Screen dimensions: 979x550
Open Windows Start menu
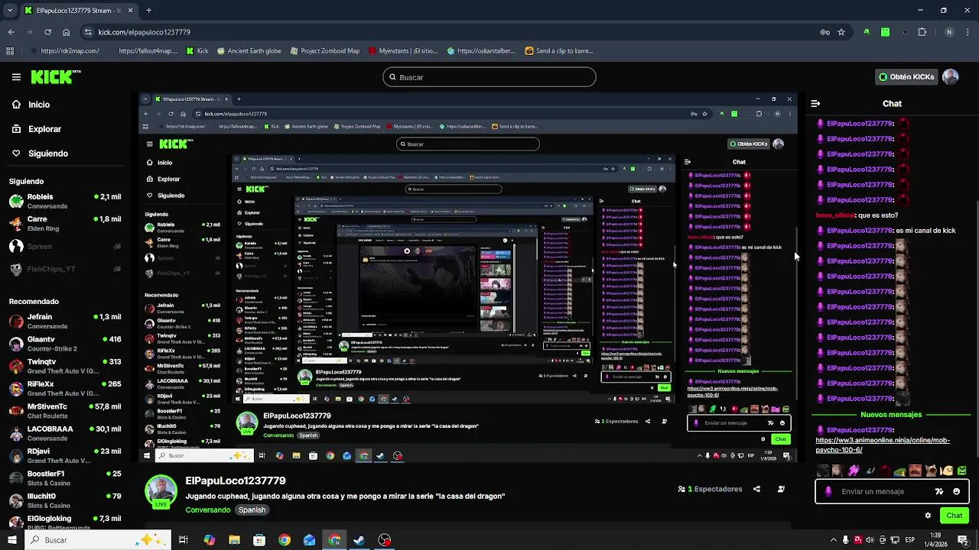click(x=11, y=540)
